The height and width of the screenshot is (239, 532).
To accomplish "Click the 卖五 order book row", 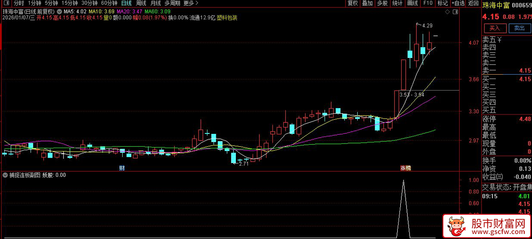I will coord(507,40).
